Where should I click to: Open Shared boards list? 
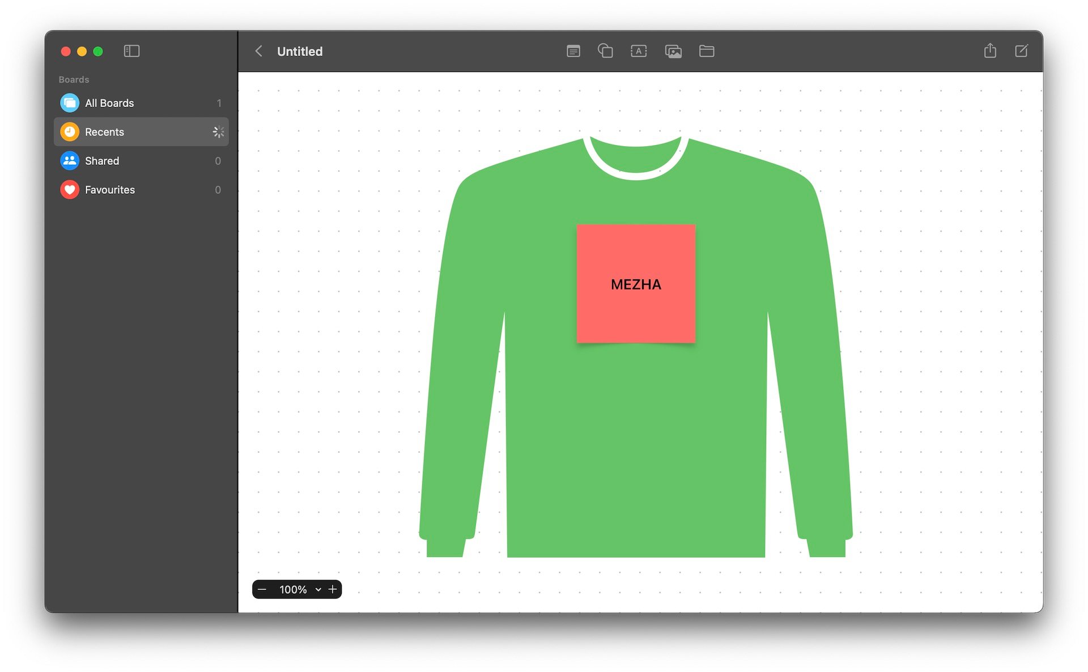click(141, 161)
